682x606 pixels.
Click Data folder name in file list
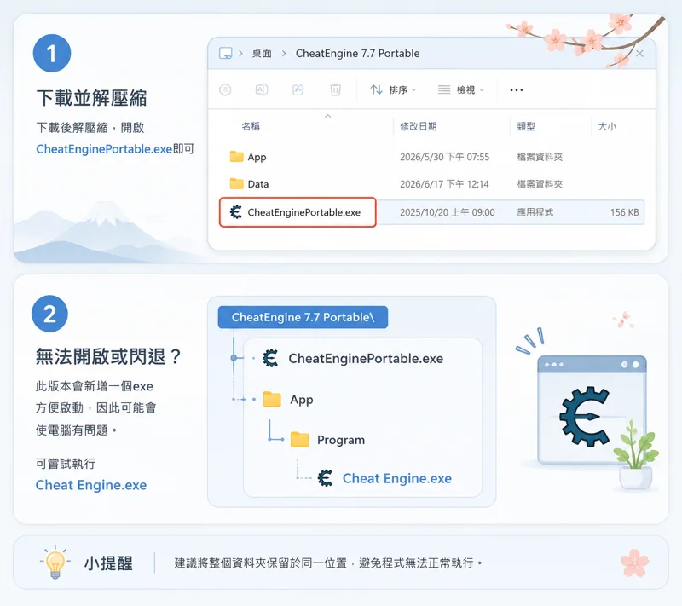[x=258, y=184]
